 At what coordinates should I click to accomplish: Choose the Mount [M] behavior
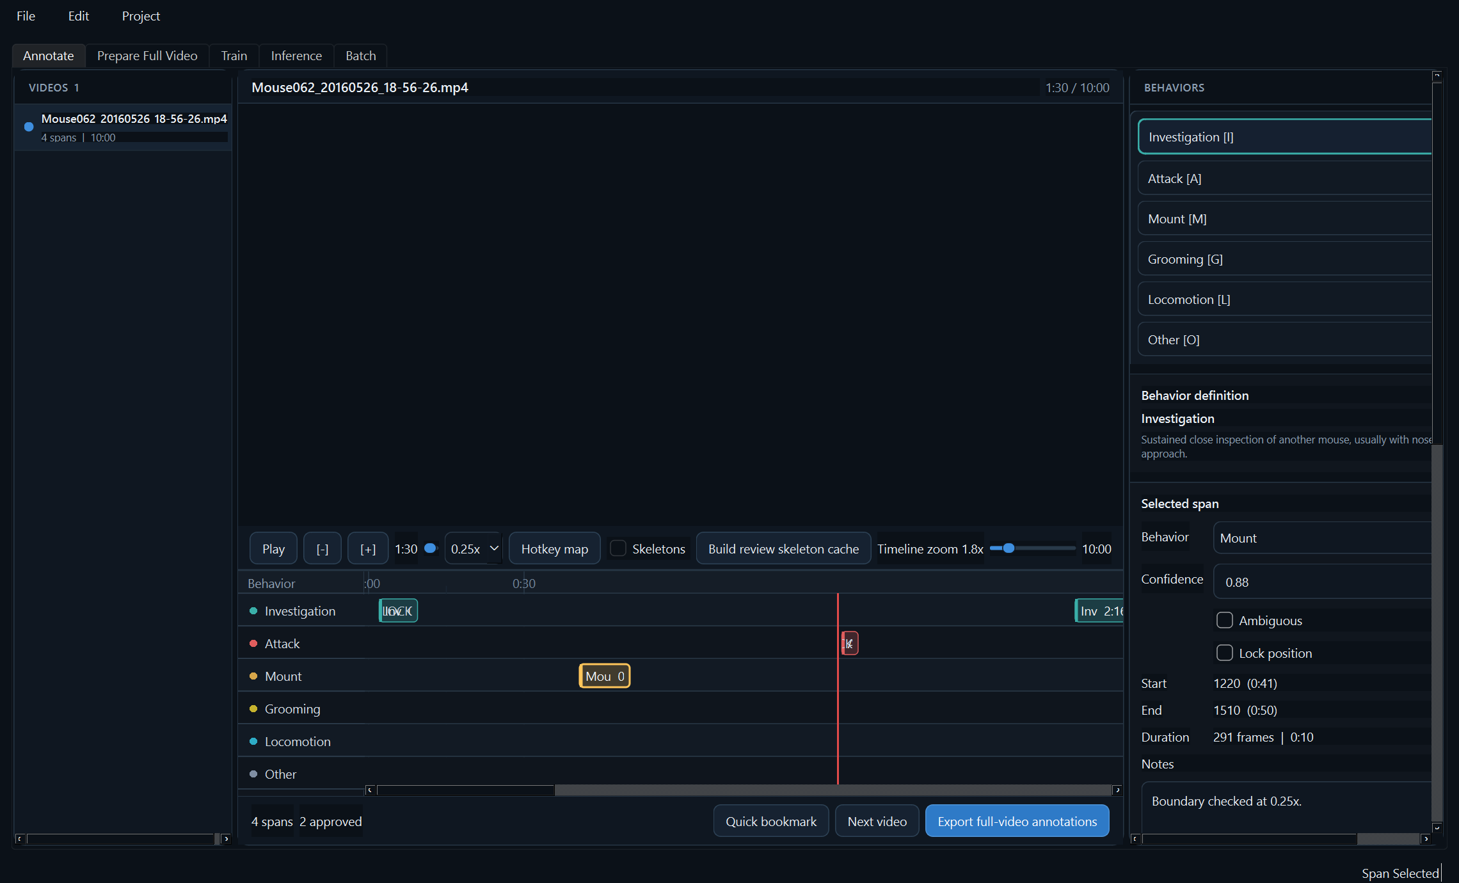point(1285,218)
